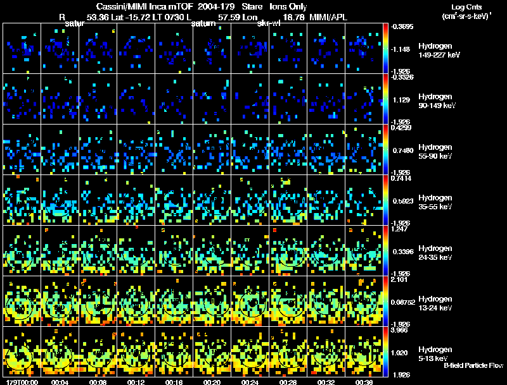The width and height of the screenshot is (507, 385).
Task: Click the 00:24 time axis label
Action: pos(250,382)
